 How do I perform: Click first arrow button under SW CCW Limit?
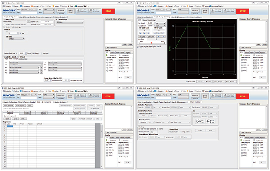(x=140, y=33)
